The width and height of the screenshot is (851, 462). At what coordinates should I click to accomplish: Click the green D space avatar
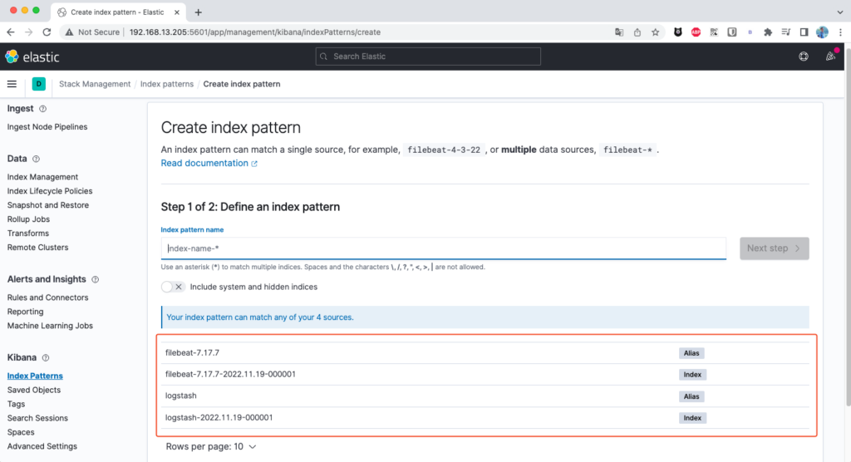[x=38, y=84]
